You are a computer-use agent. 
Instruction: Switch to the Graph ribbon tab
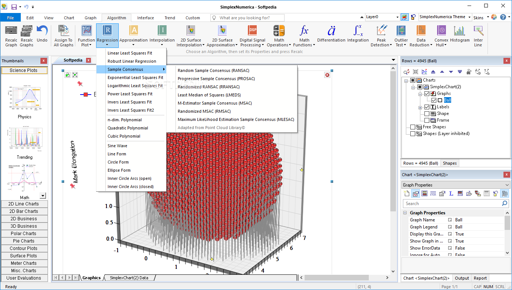pyautogui.click(x=91, y=17)
